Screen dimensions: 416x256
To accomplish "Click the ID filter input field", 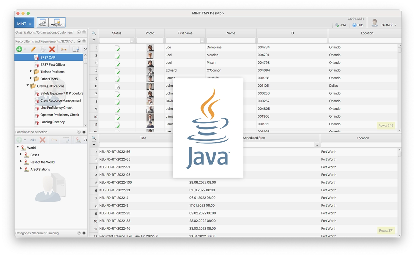I will tap(292, 40).
